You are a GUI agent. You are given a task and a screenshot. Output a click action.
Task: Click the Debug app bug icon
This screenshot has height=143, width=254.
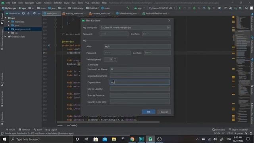(x=194, y=8)
